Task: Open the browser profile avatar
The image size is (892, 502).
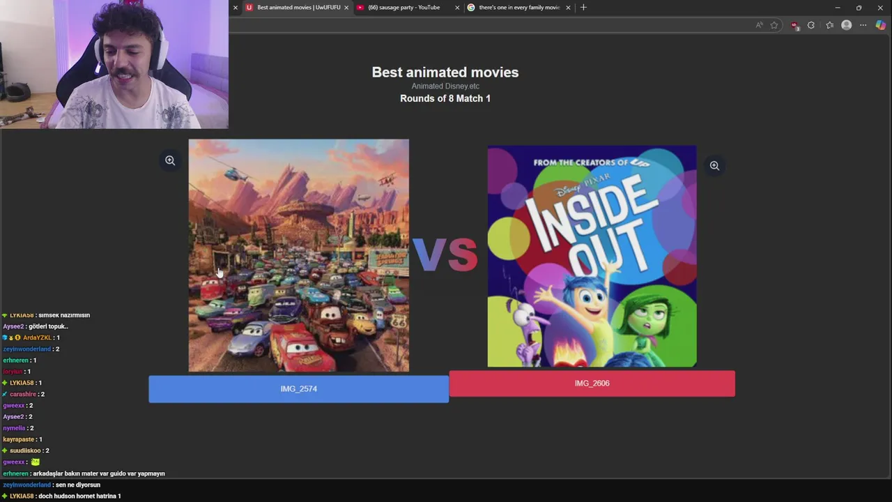Action: [x=847, y=25]
